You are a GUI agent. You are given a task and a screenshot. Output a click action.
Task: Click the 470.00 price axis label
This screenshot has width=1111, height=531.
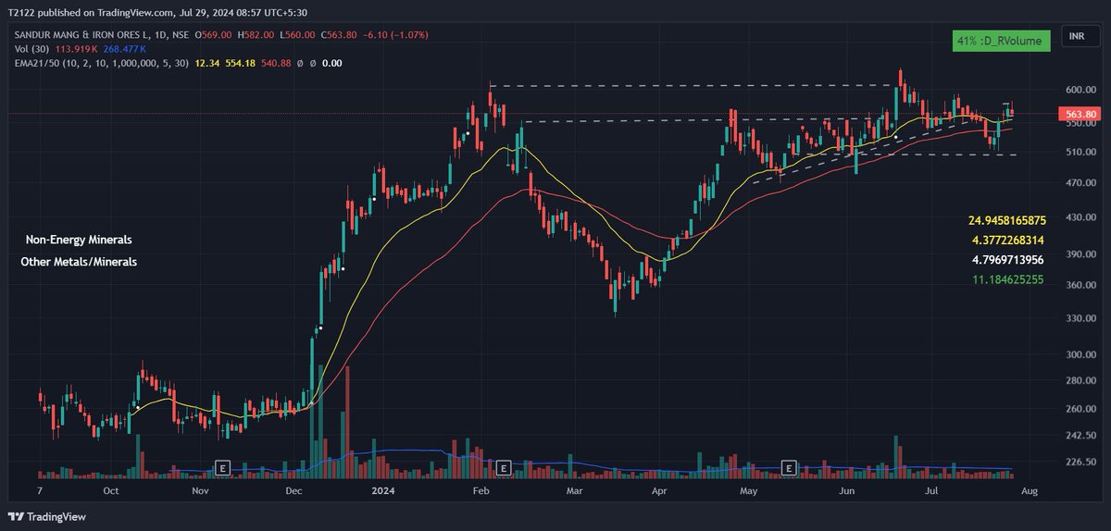point(1080,183)
